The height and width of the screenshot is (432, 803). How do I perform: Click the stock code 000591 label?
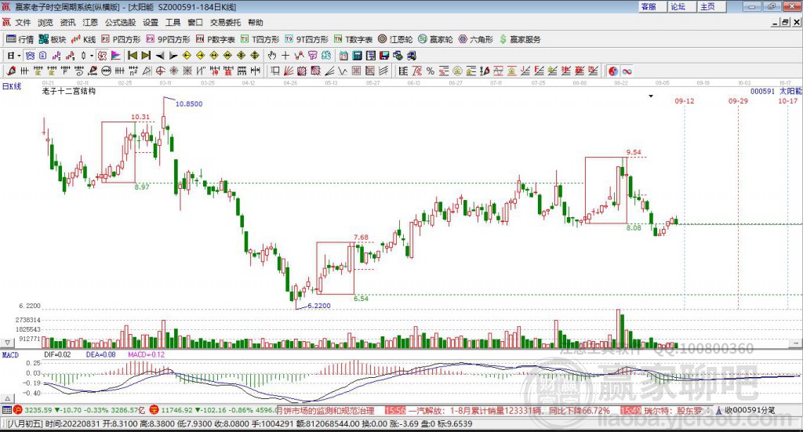click(762, 91)
